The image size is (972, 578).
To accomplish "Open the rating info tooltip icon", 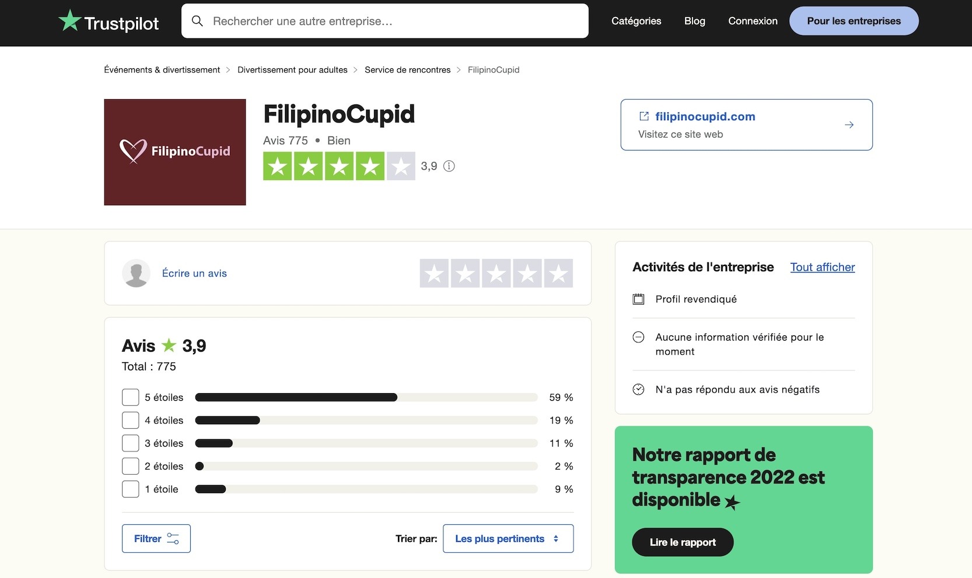I will click(x=449, y=166).
